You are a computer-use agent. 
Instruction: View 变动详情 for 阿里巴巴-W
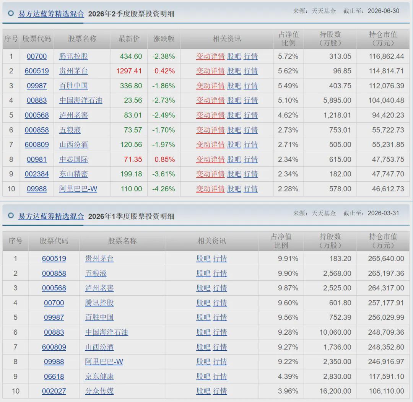(210, 189)
